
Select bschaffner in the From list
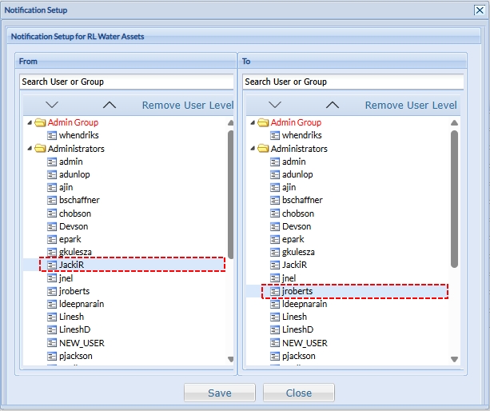79,200
